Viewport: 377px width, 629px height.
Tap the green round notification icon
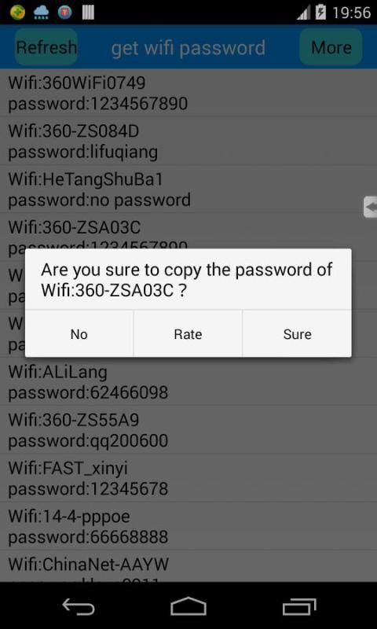tap(17, 13)
